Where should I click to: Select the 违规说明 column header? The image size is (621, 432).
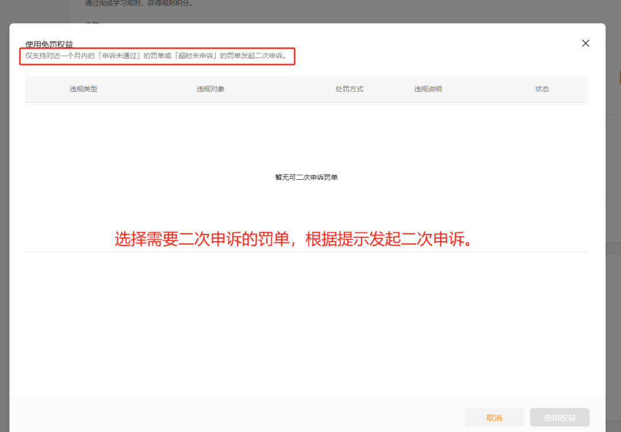pyautogui.click(x=428, y=89)
